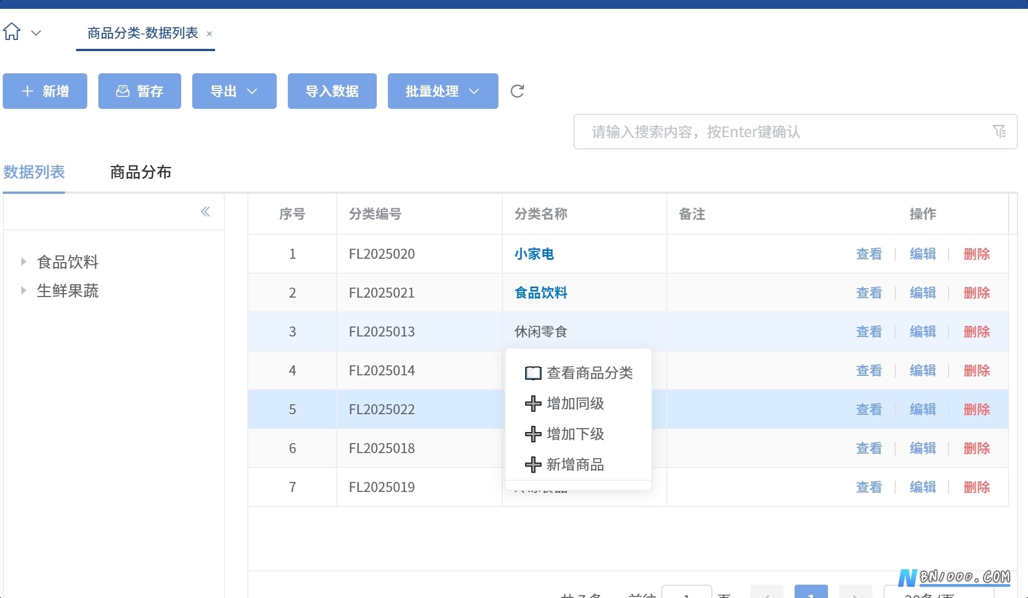The width and height of the screenshot is (1028, 598).
Task: Click 编辑 for row FL2025018
Action: point(923,448)
